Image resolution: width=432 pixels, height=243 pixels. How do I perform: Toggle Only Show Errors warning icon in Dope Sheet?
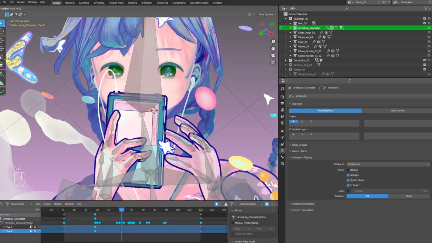[226, 204]
